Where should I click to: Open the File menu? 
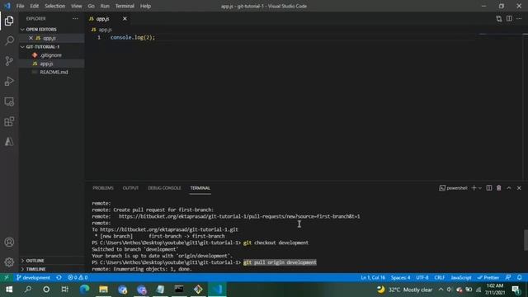point(20,6)
